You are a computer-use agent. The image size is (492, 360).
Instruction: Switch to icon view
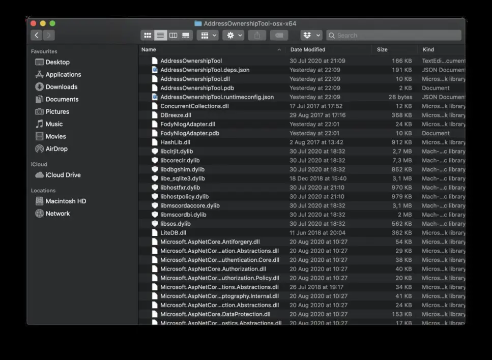[148, 35]
